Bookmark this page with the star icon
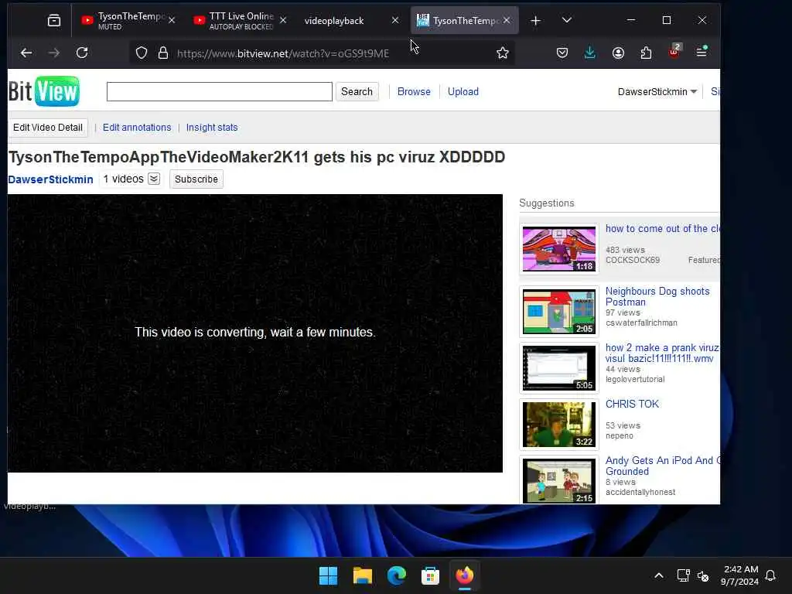792x594 pixels. (x=502, y=53)
